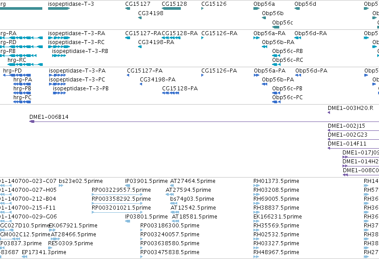This screenshot has width=379, height=259.
Task: Click EST RP003201021.5prime
Action: (121, 208)
